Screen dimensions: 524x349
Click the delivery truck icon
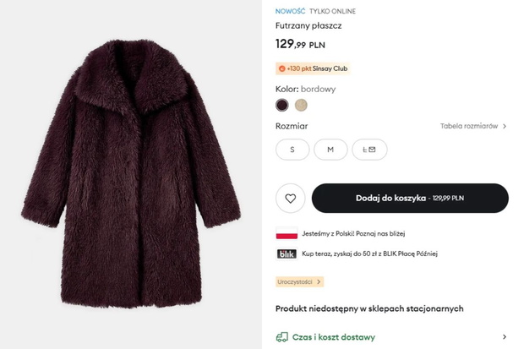(281, 337)
